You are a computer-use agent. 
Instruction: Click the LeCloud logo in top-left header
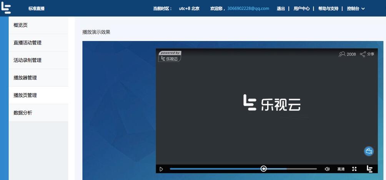click(x=6, y=7)
